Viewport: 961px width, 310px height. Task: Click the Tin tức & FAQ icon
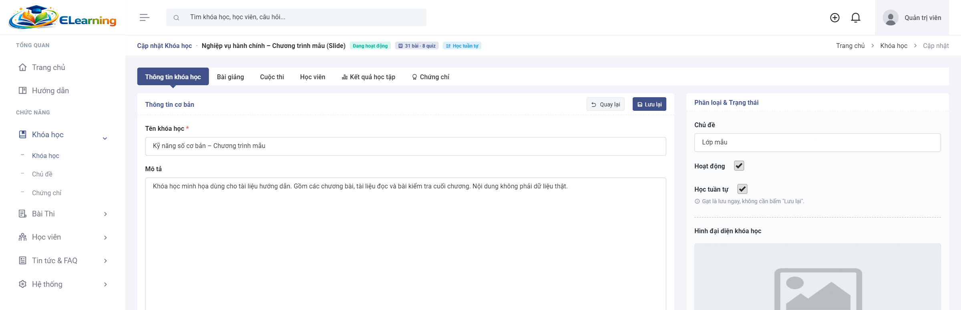(x=23, y=260)
